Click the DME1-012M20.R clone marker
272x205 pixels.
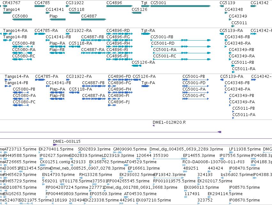[153, 126]
